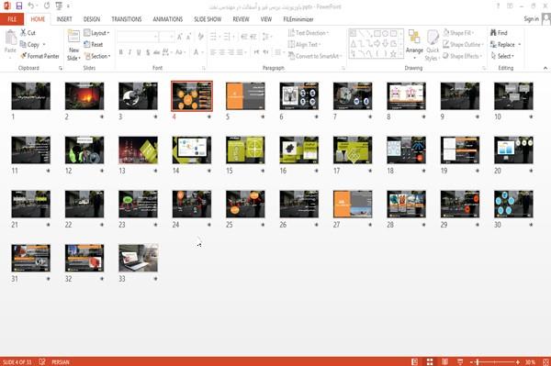Click the Save icon in quick access toolbar

(x=19, y=6)
